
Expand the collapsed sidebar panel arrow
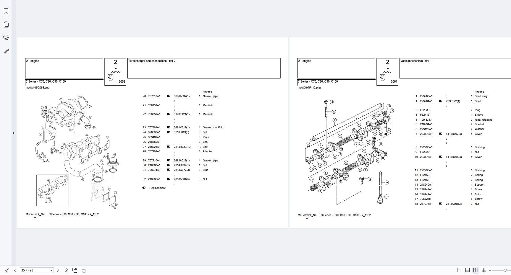tap(14, 133)
